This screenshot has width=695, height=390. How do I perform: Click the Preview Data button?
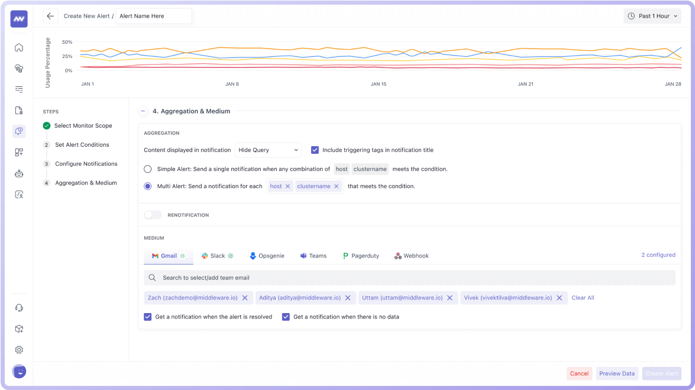tap(617, 373)
